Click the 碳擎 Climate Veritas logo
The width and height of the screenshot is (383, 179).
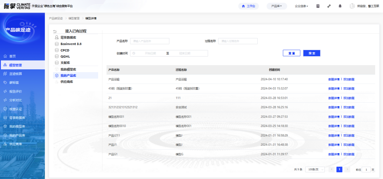point(17,6)
